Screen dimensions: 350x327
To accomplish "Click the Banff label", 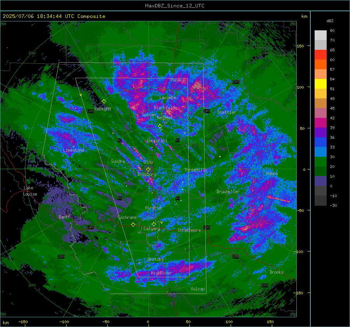I will click(64, 217).
